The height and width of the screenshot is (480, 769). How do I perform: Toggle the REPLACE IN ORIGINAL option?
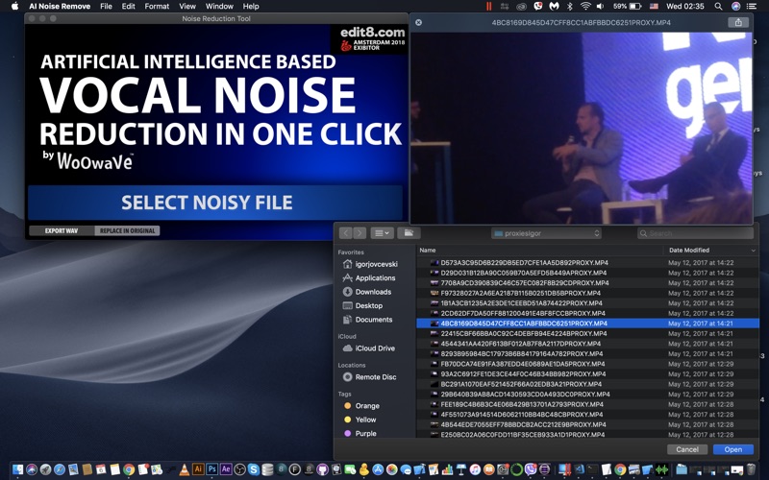click(x=127, y=230)
